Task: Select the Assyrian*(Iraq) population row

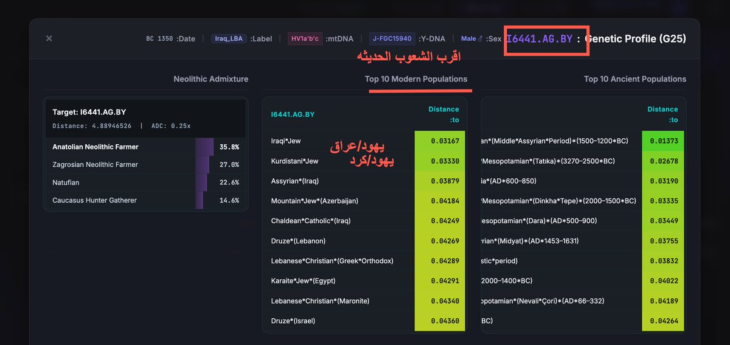Action: pyautogui.click(x=364, y=181)
